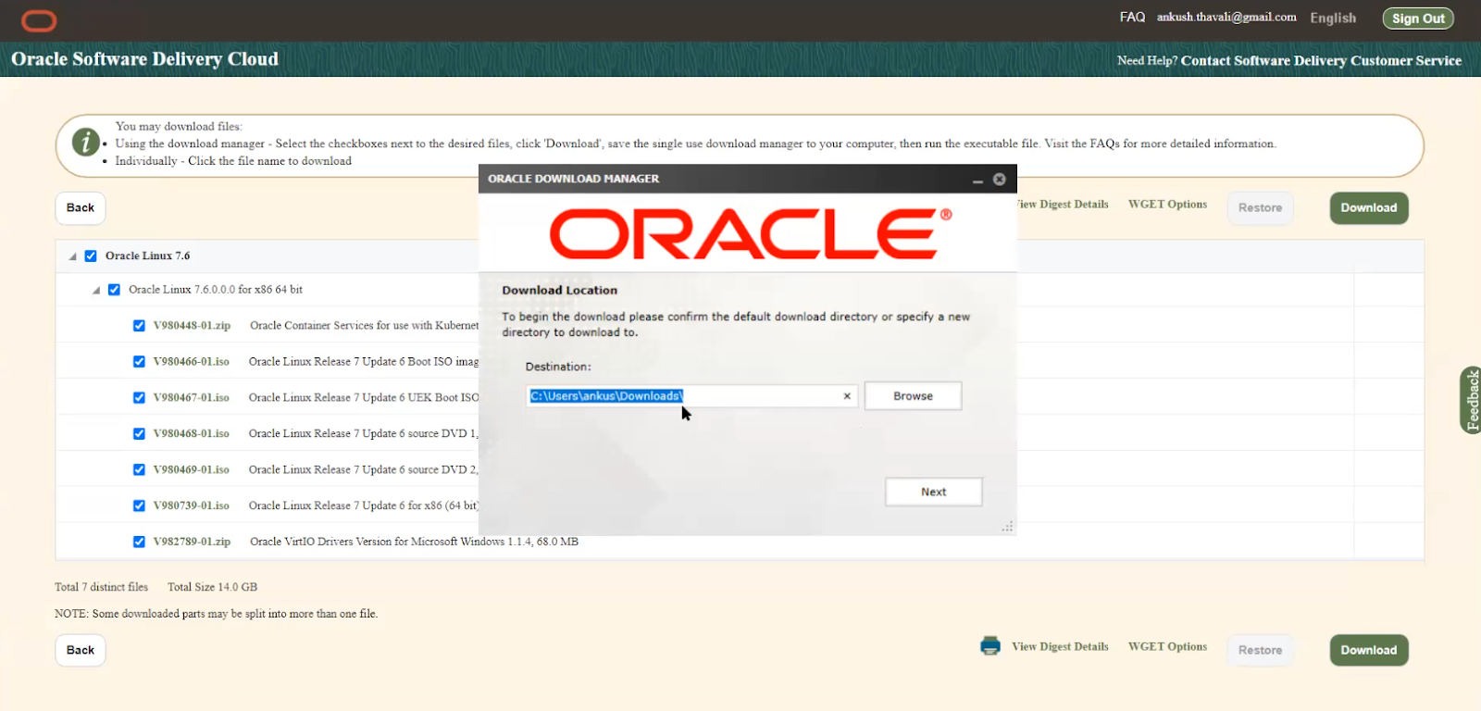Uncheck the V980468-01.iso checkbox
Viewport: 1481px width, 711px height.
coord(139,434)
